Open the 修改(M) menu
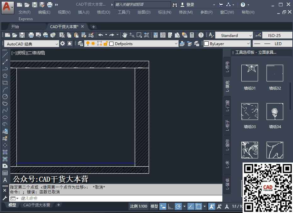This screenshot has width=293, height=213. coord(186,12)
